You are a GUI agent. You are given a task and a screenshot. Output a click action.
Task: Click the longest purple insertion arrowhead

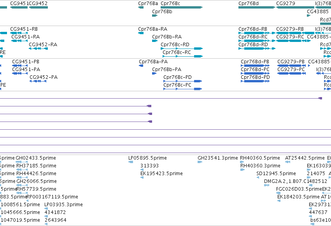320,98
